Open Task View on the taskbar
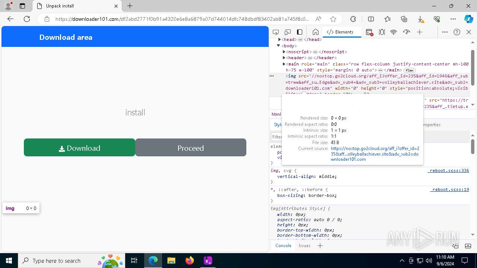Viewport: 477px width, 268px height. pyautogui.click(x=135, y=261)
